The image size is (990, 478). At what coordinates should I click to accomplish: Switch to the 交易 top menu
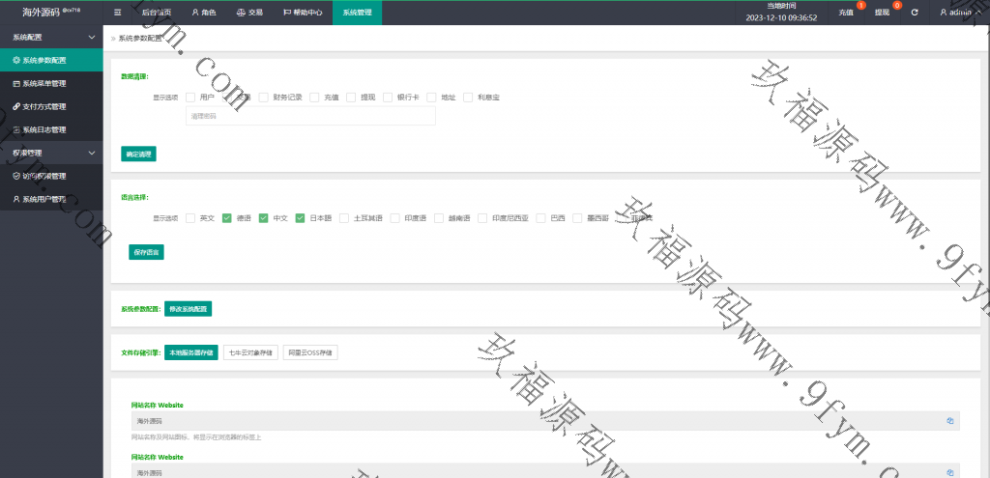(249, 13)
